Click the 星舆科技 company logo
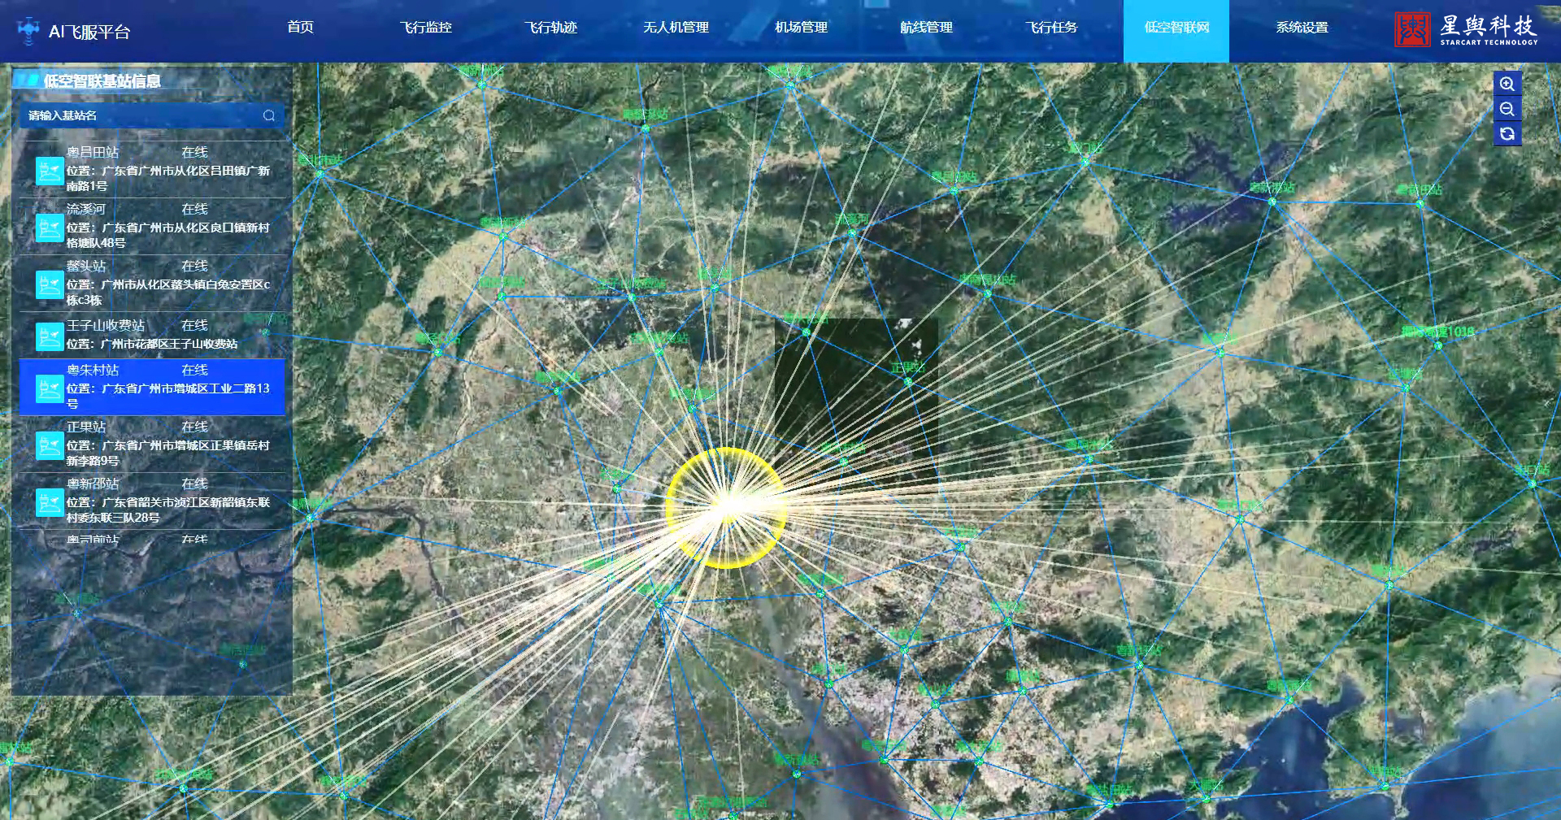The height and width of the screenshot is (820, 1561). pos(1466,30)
